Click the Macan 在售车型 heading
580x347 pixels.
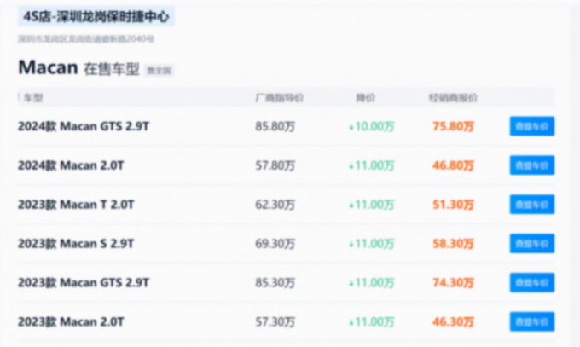[78, 68]
